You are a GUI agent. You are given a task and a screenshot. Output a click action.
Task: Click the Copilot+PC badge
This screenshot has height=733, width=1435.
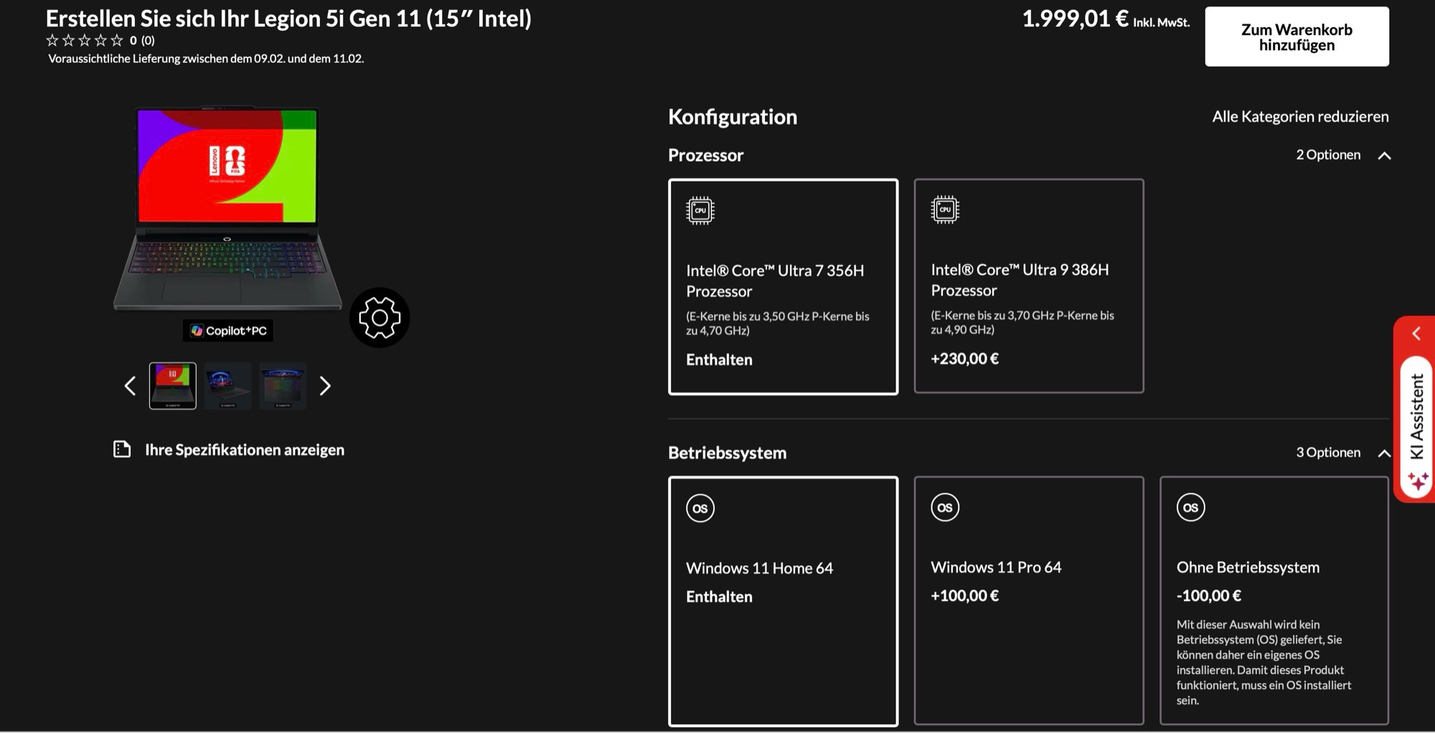pyautogui.click(x=228, y=331)
